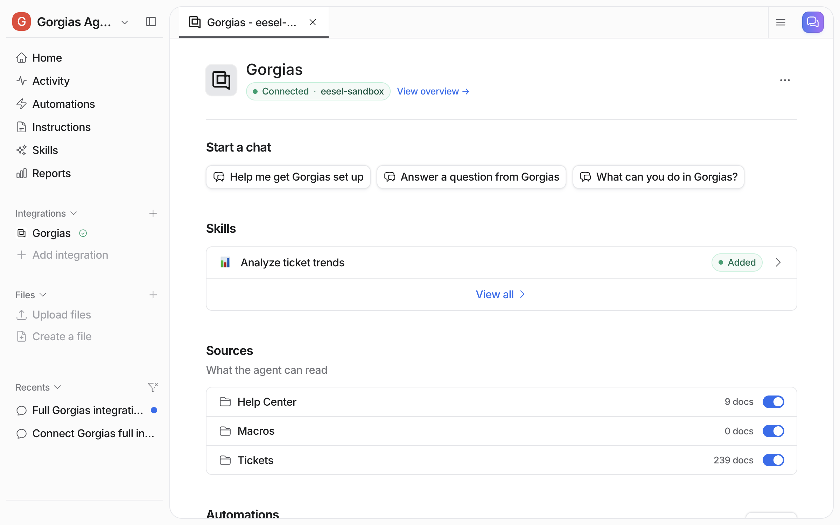Close the Gorgias tab
This screenshot has height=525, width=840.
point(313,22)
